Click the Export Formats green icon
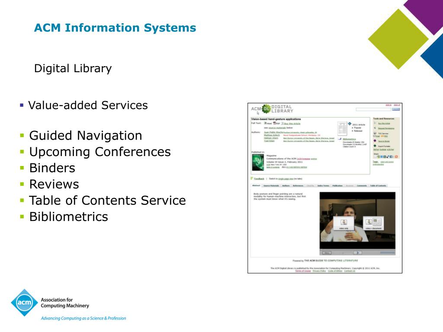443x332 pixels. pyautogui.click(x=375, y=146)
